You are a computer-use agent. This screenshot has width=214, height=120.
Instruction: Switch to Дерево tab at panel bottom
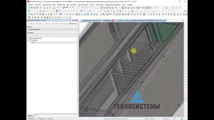30,116
